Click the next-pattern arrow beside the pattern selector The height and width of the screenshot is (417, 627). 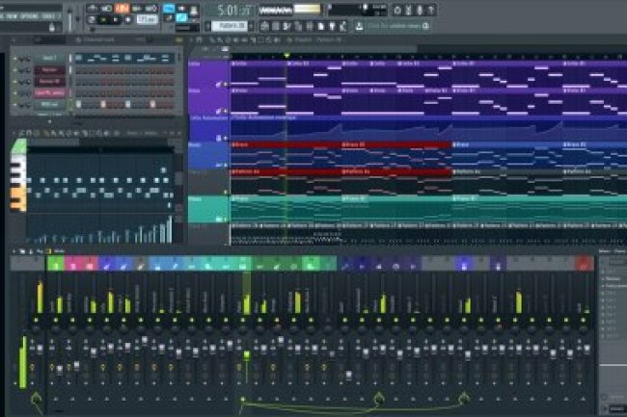click(251, 26)
